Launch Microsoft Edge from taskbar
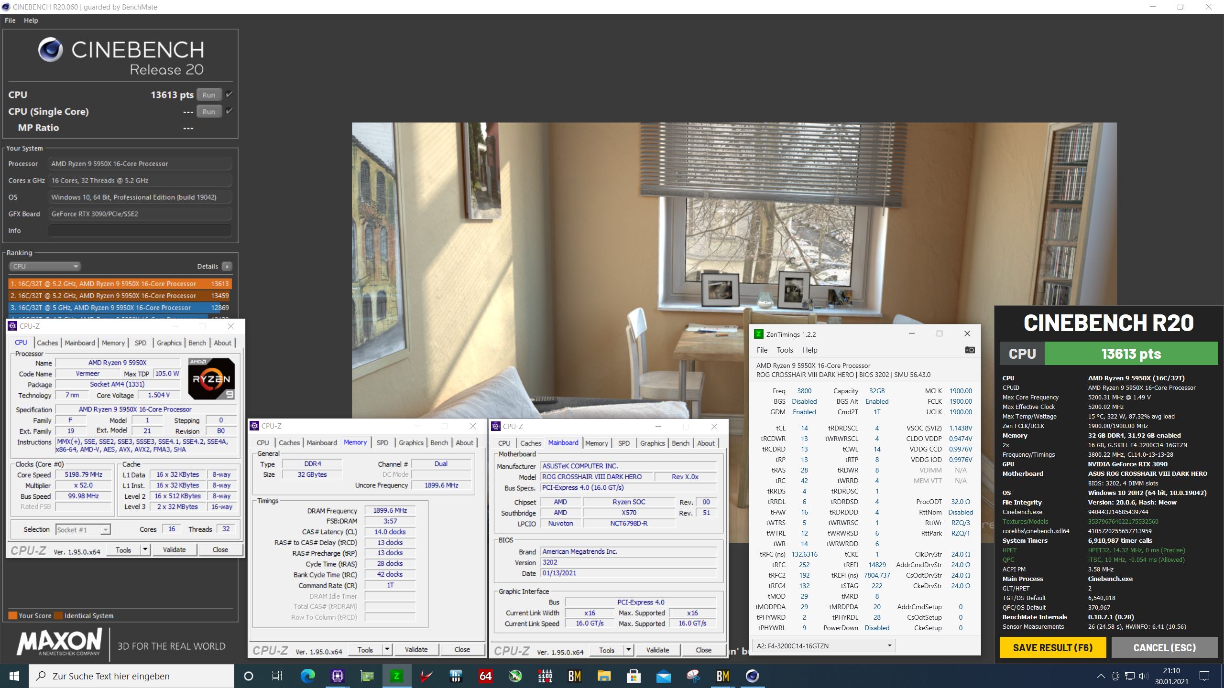The height and width of the screenshot is (688, 1224). point(307,676)
